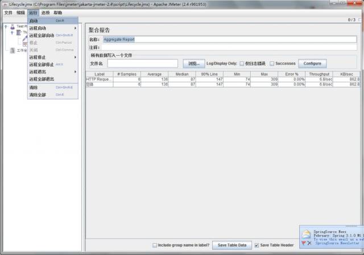Click the run status indicator box beside 0/3
The width and height of the screenshot is (364, 255).
(x=360, y=20)
